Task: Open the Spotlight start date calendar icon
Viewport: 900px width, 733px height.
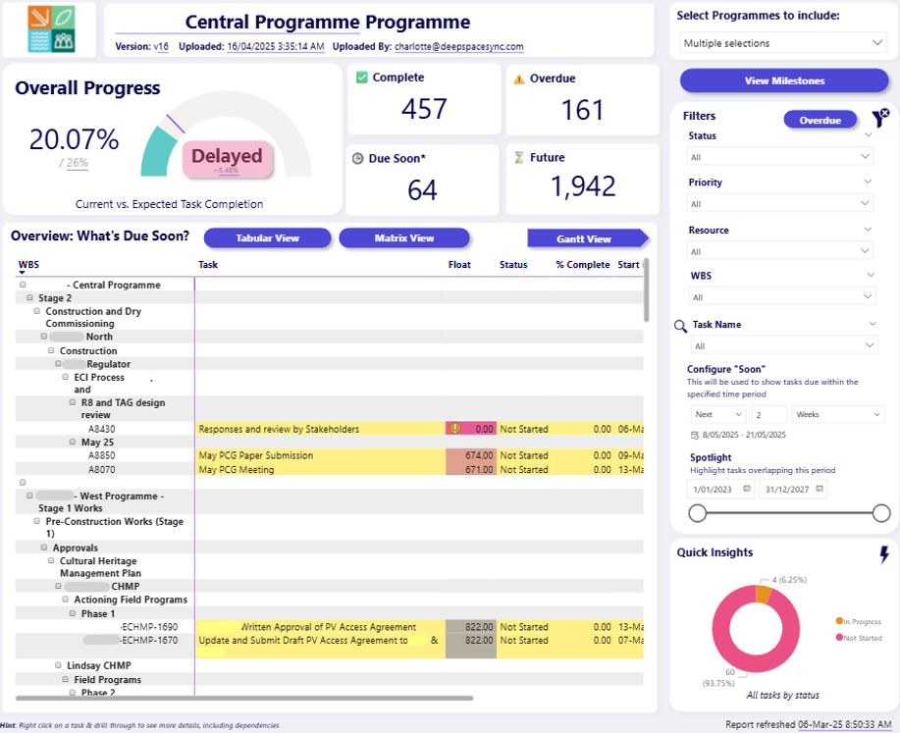Action: [x=747, y=489]
